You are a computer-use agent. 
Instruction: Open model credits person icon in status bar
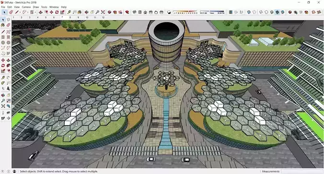pyautogui.click(x=14, y=171)
